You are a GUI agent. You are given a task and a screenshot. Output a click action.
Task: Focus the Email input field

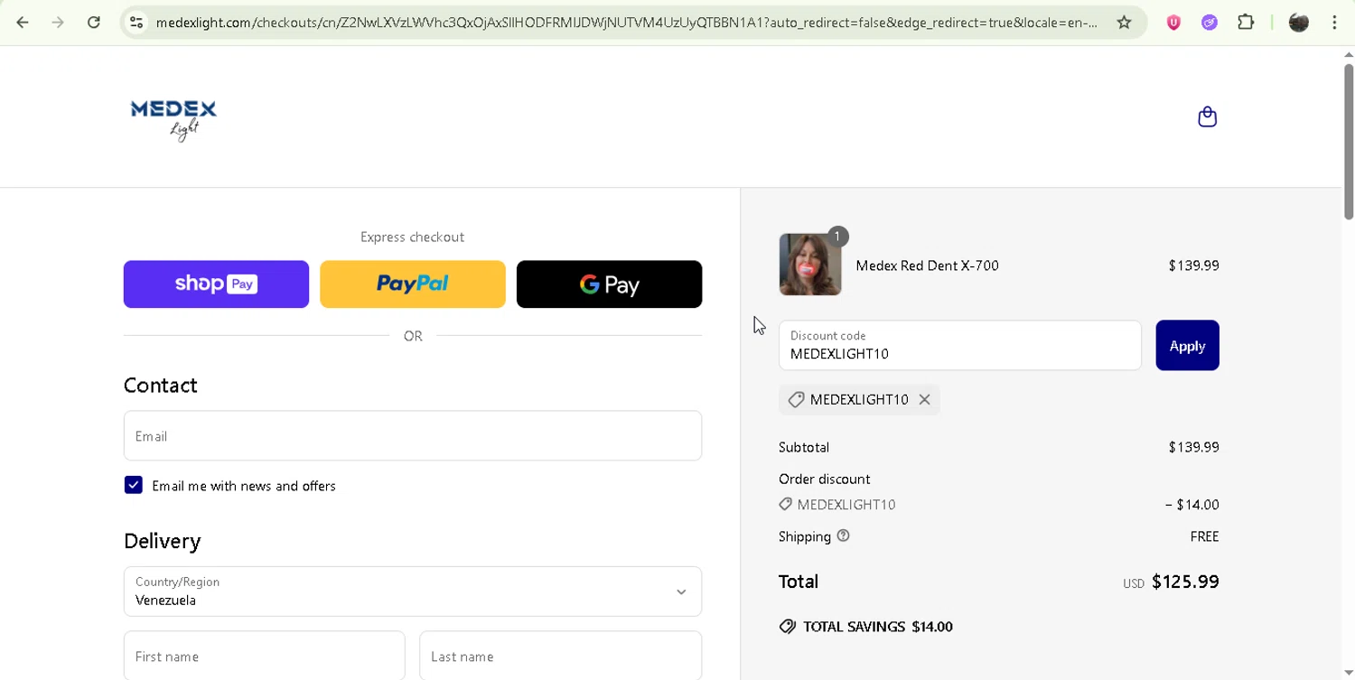(x=413, y=435)
